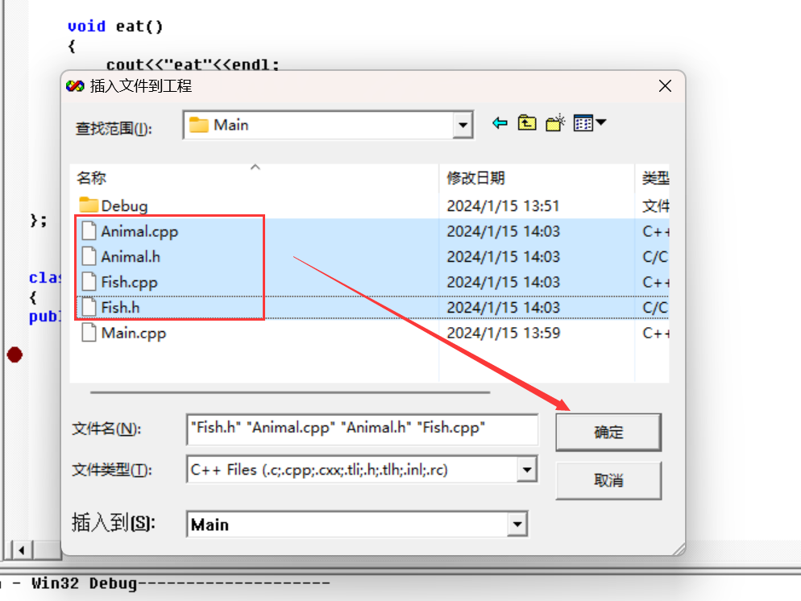Click the horizontal scrollbar of file list
Screen dimensions: 801x601
pyautogui.click(x=290, y=392)
